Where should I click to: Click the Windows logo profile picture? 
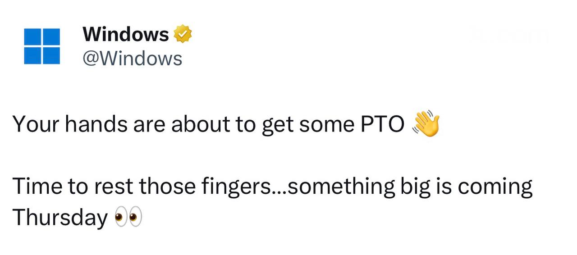[42, 46]
